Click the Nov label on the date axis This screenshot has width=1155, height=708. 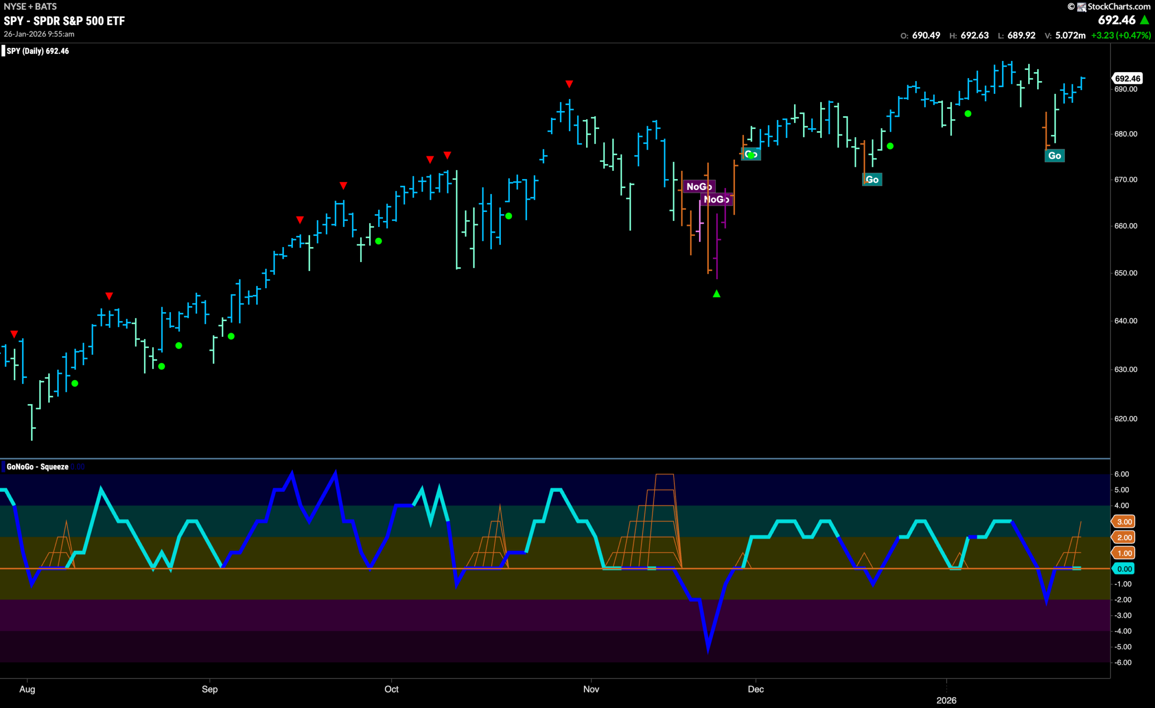591,689
